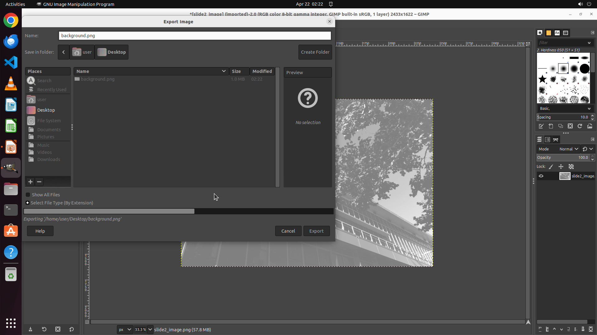Expand Select File Type (By Extension)

pos(28,203)
